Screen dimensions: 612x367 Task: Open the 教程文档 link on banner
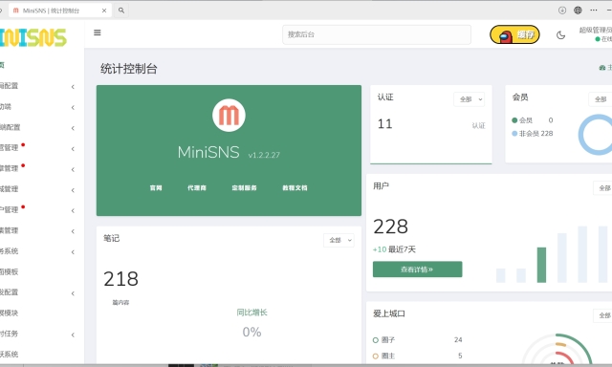(295, 188)
